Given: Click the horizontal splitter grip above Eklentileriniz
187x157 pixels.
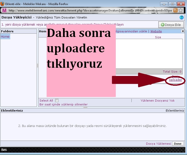Looking at the screenshot, I should tap(85, 107).
